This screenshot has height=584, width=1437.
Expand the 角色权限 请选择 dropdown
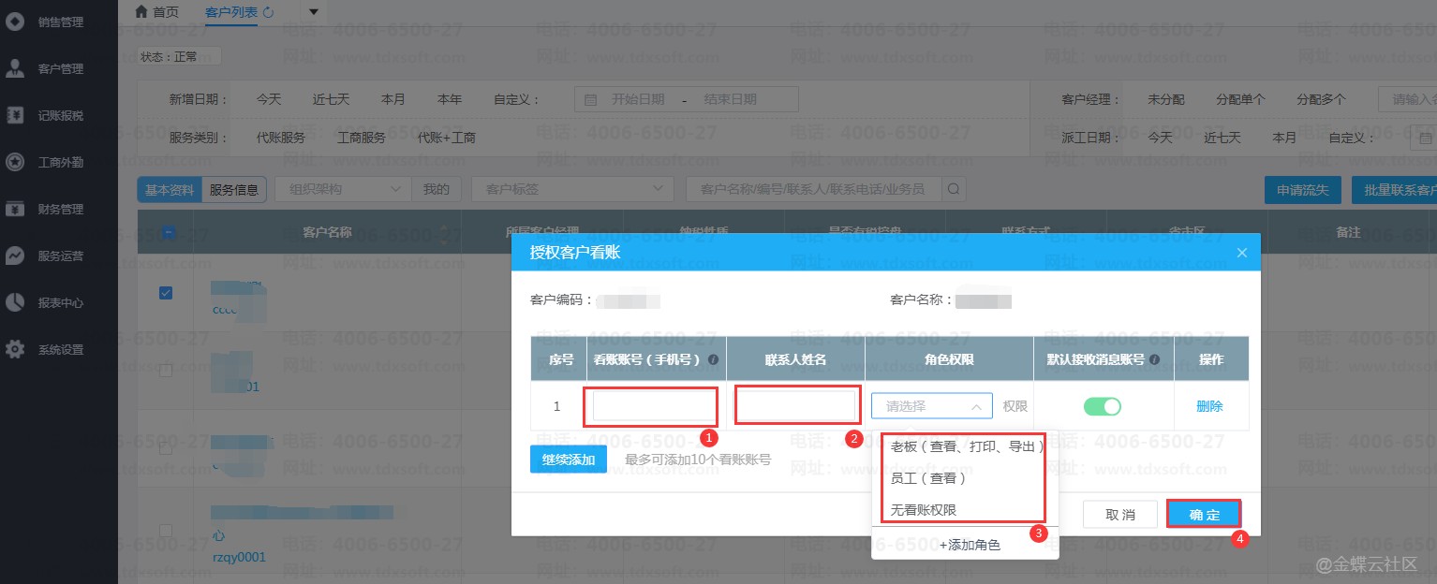[x=931, y=406]
